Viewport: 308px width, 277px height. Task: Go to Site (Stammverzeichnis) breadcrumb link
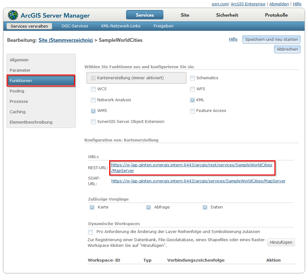point(66,40)
